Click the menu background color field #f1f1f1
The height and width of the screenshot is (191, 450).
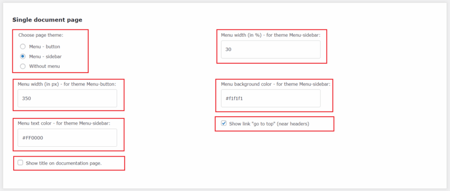coord(270,98)
